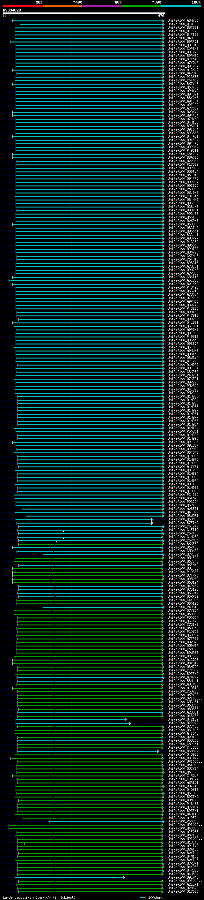Select hit label UniRef100_B8Y0N6
Image resolution: width=204 pixels, height=900 pixels.
[x=183, y=98]
